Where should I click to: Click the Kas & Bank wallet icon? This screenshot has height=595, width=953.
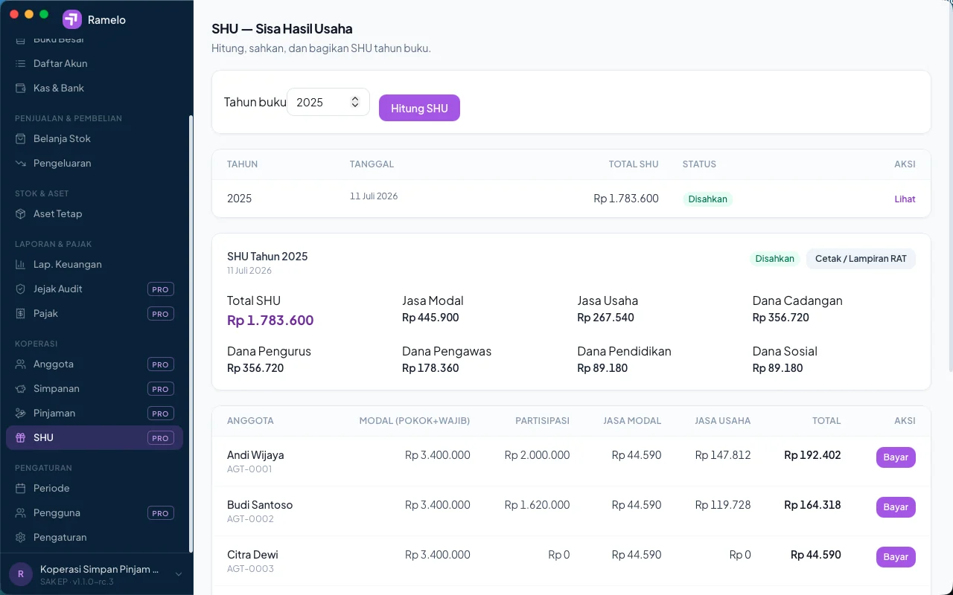(x=21, y=88)
